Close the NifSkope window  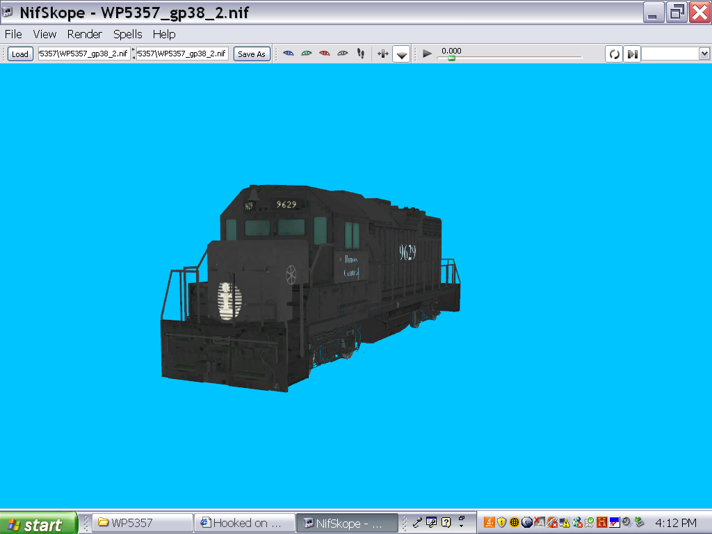click(x=699, y=13)
